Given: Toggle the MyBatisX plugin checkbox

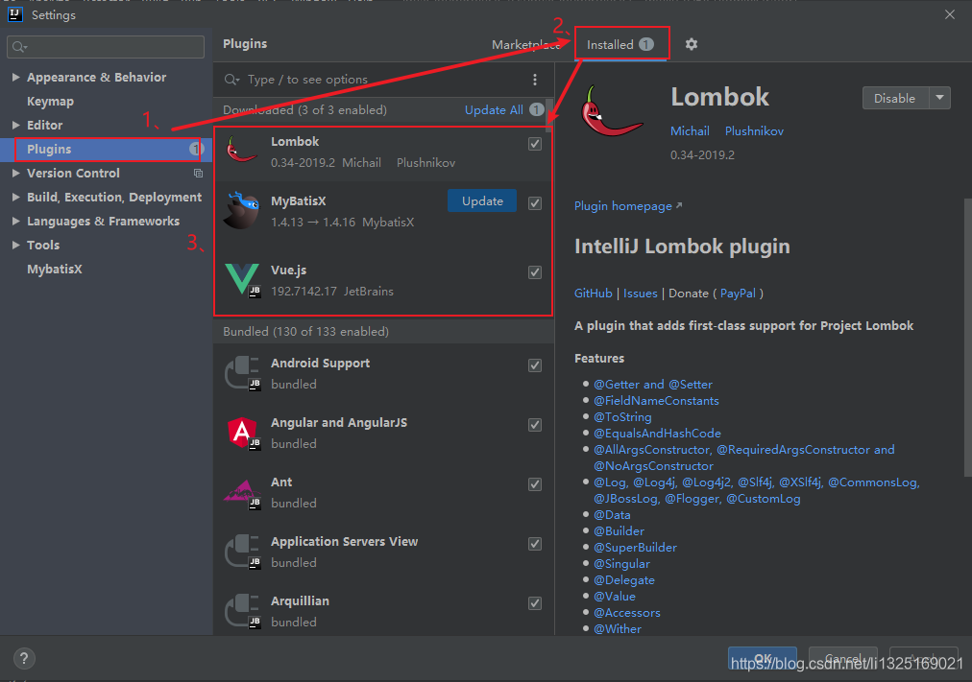Looking at the screenshot, I should 535,203.
